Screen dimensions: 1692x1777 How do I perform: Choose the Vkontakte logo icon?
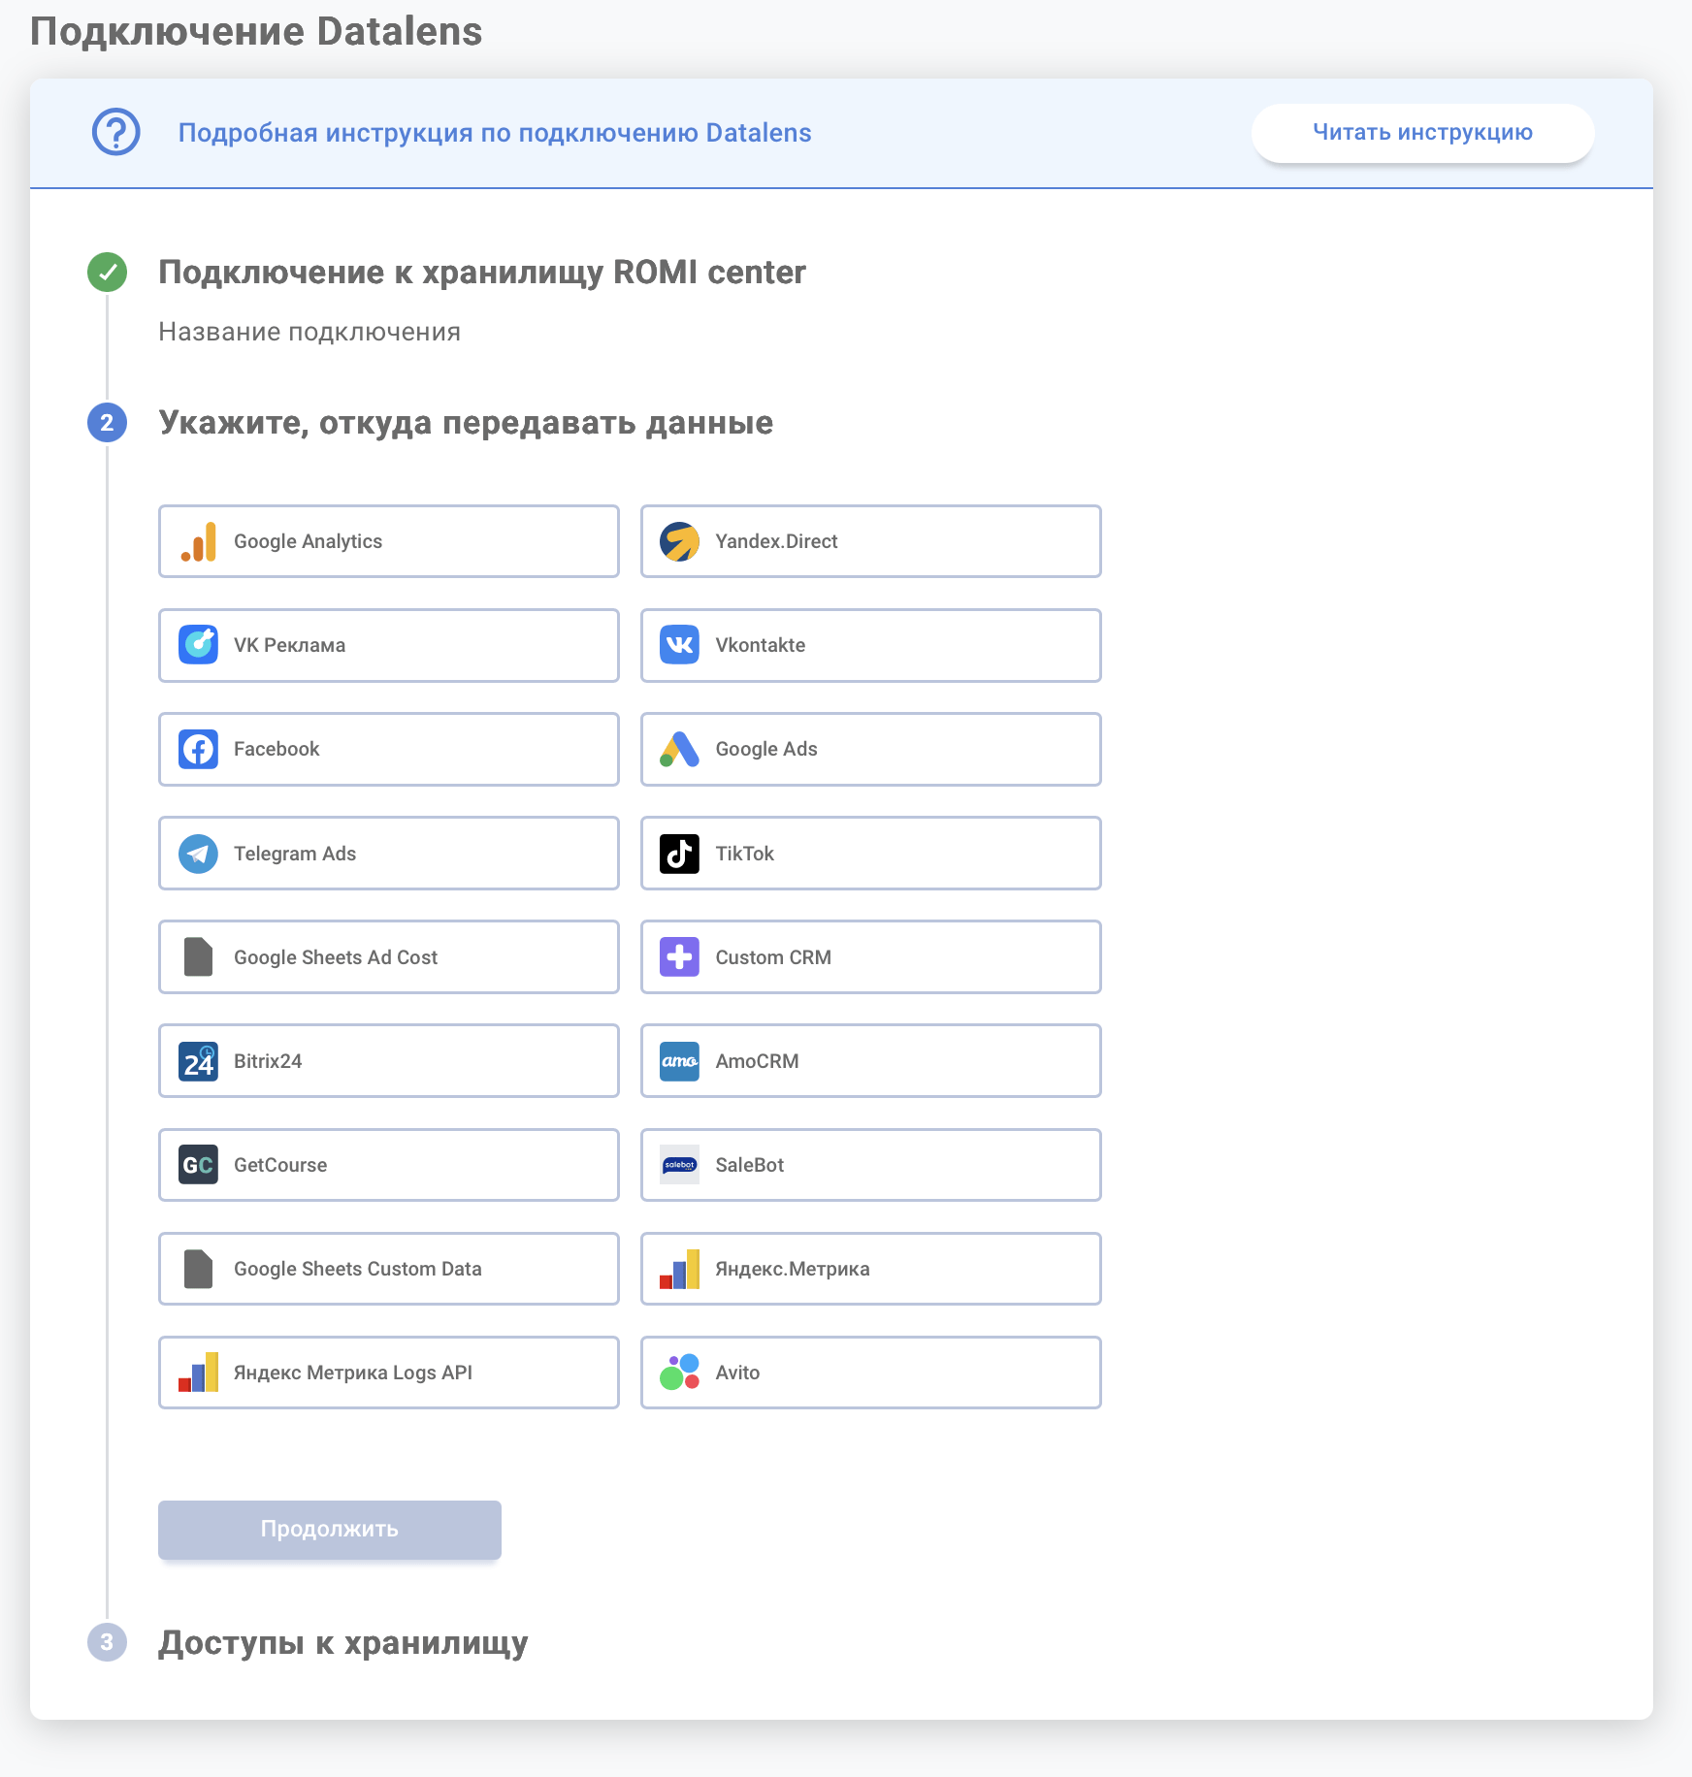pyautogui.click(x=679, y=646)
